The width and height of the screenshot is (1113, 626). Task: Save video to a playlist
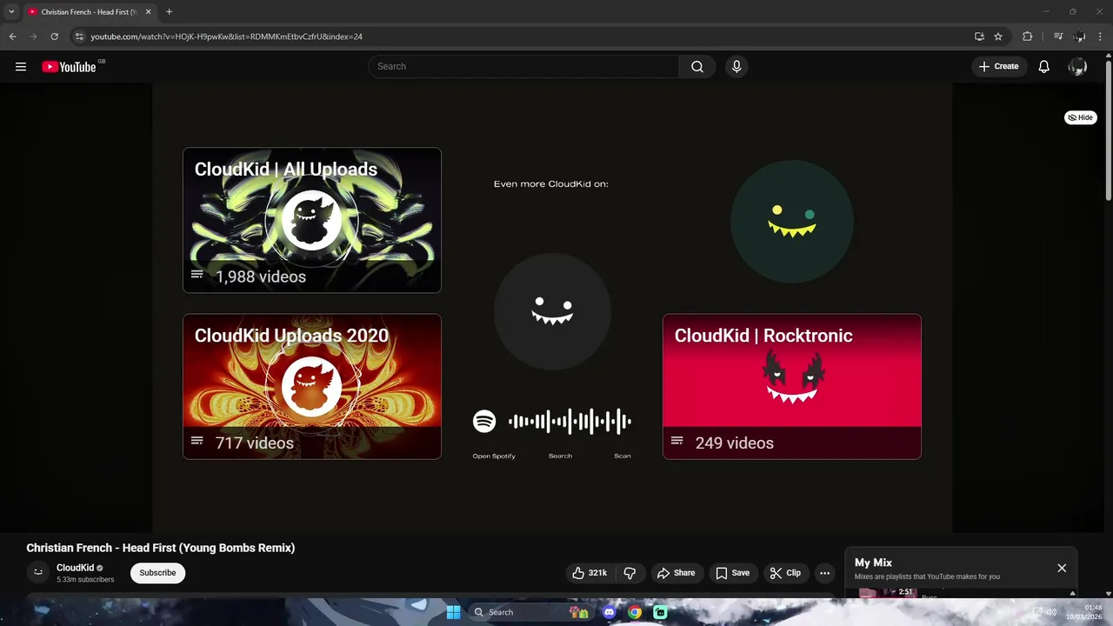point(732,573)
